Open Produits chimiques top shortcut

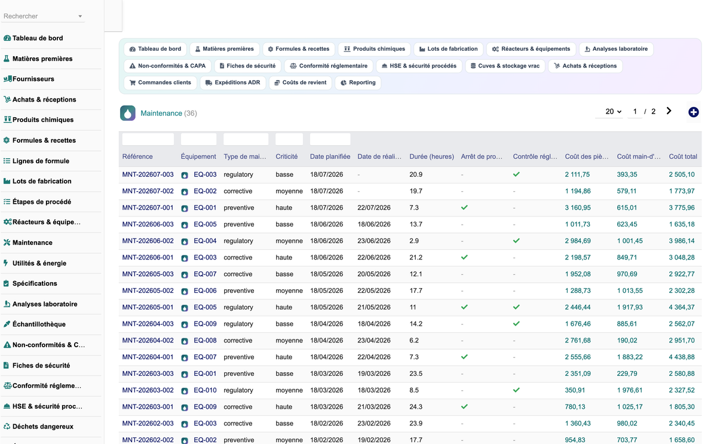click(x=374, y=49)
